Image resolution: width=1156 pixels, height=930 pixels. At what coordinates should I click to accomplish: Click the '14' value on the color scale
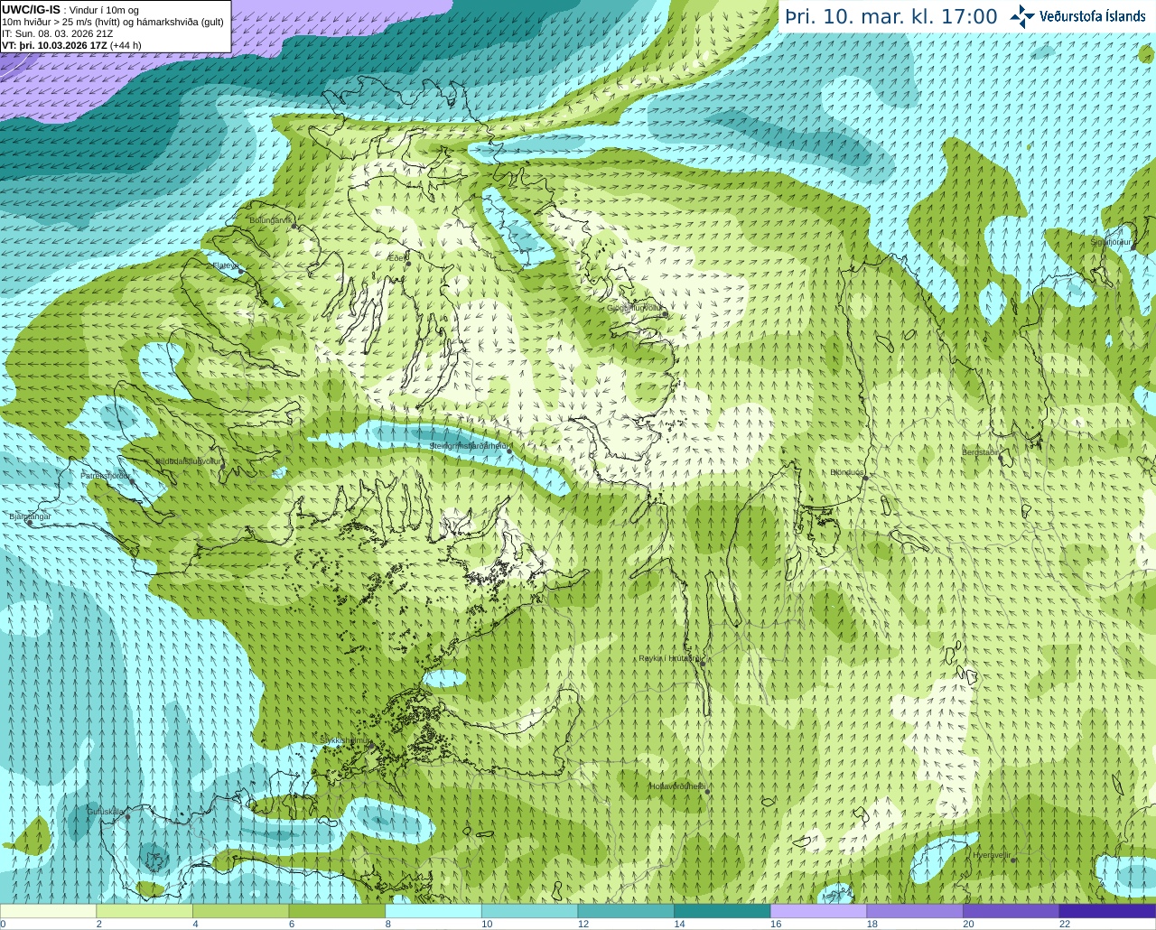[679, 924]
